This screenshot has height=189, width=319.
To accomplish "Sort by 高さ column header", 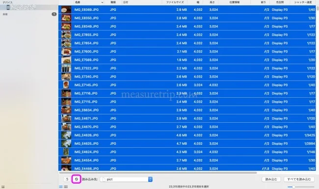I will coord(212,2).
